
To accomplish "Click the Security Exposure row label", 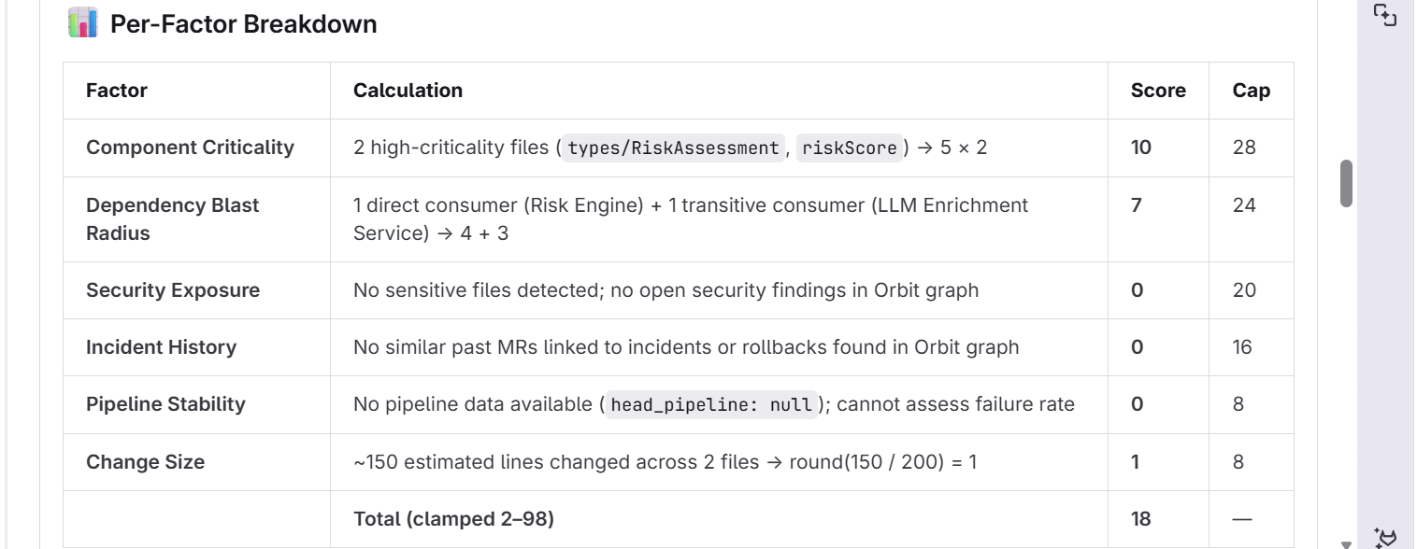I will pos(173,290).
